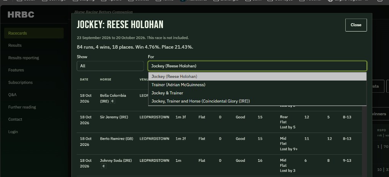
Task: Click the C badge beside Bella Colombia (IRE)
Action: [x=112, y=101]
